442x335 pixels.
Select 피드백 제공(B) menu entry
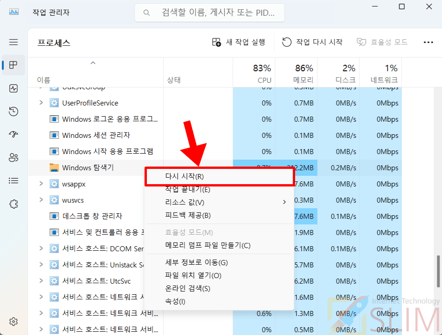219,215
